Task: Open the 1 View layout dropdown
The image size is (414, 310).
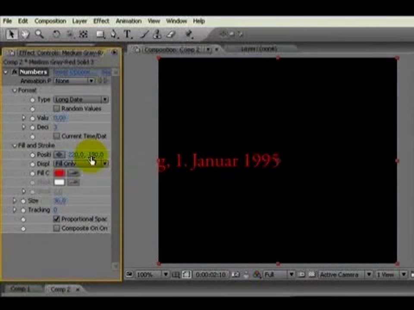Action: coord(391,275)
